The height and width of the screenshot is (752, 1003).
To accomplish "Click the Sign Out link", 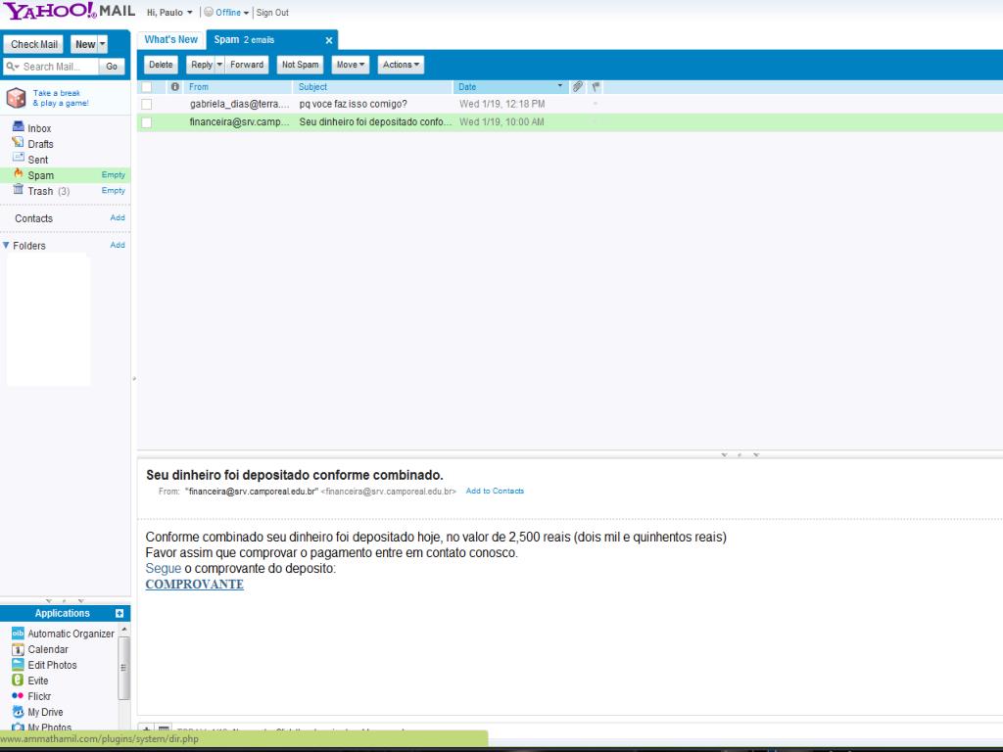I will [272, 12].
